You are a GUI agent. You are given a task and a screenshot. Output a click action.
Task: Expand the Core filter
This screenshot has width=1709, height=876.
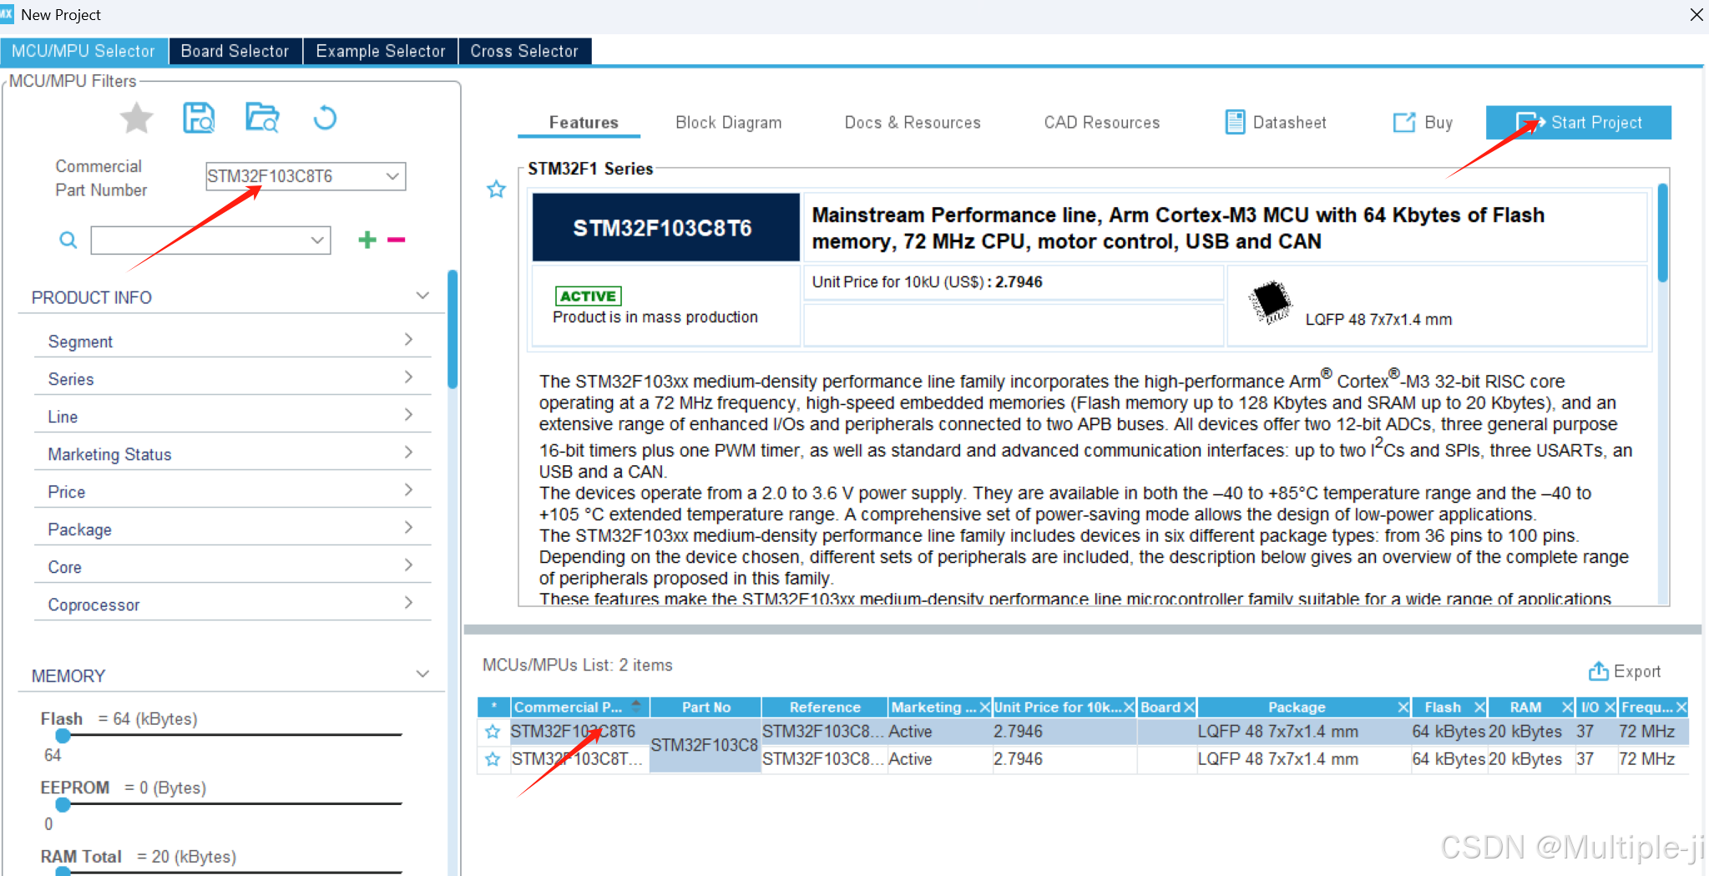[x=408, y=565]
